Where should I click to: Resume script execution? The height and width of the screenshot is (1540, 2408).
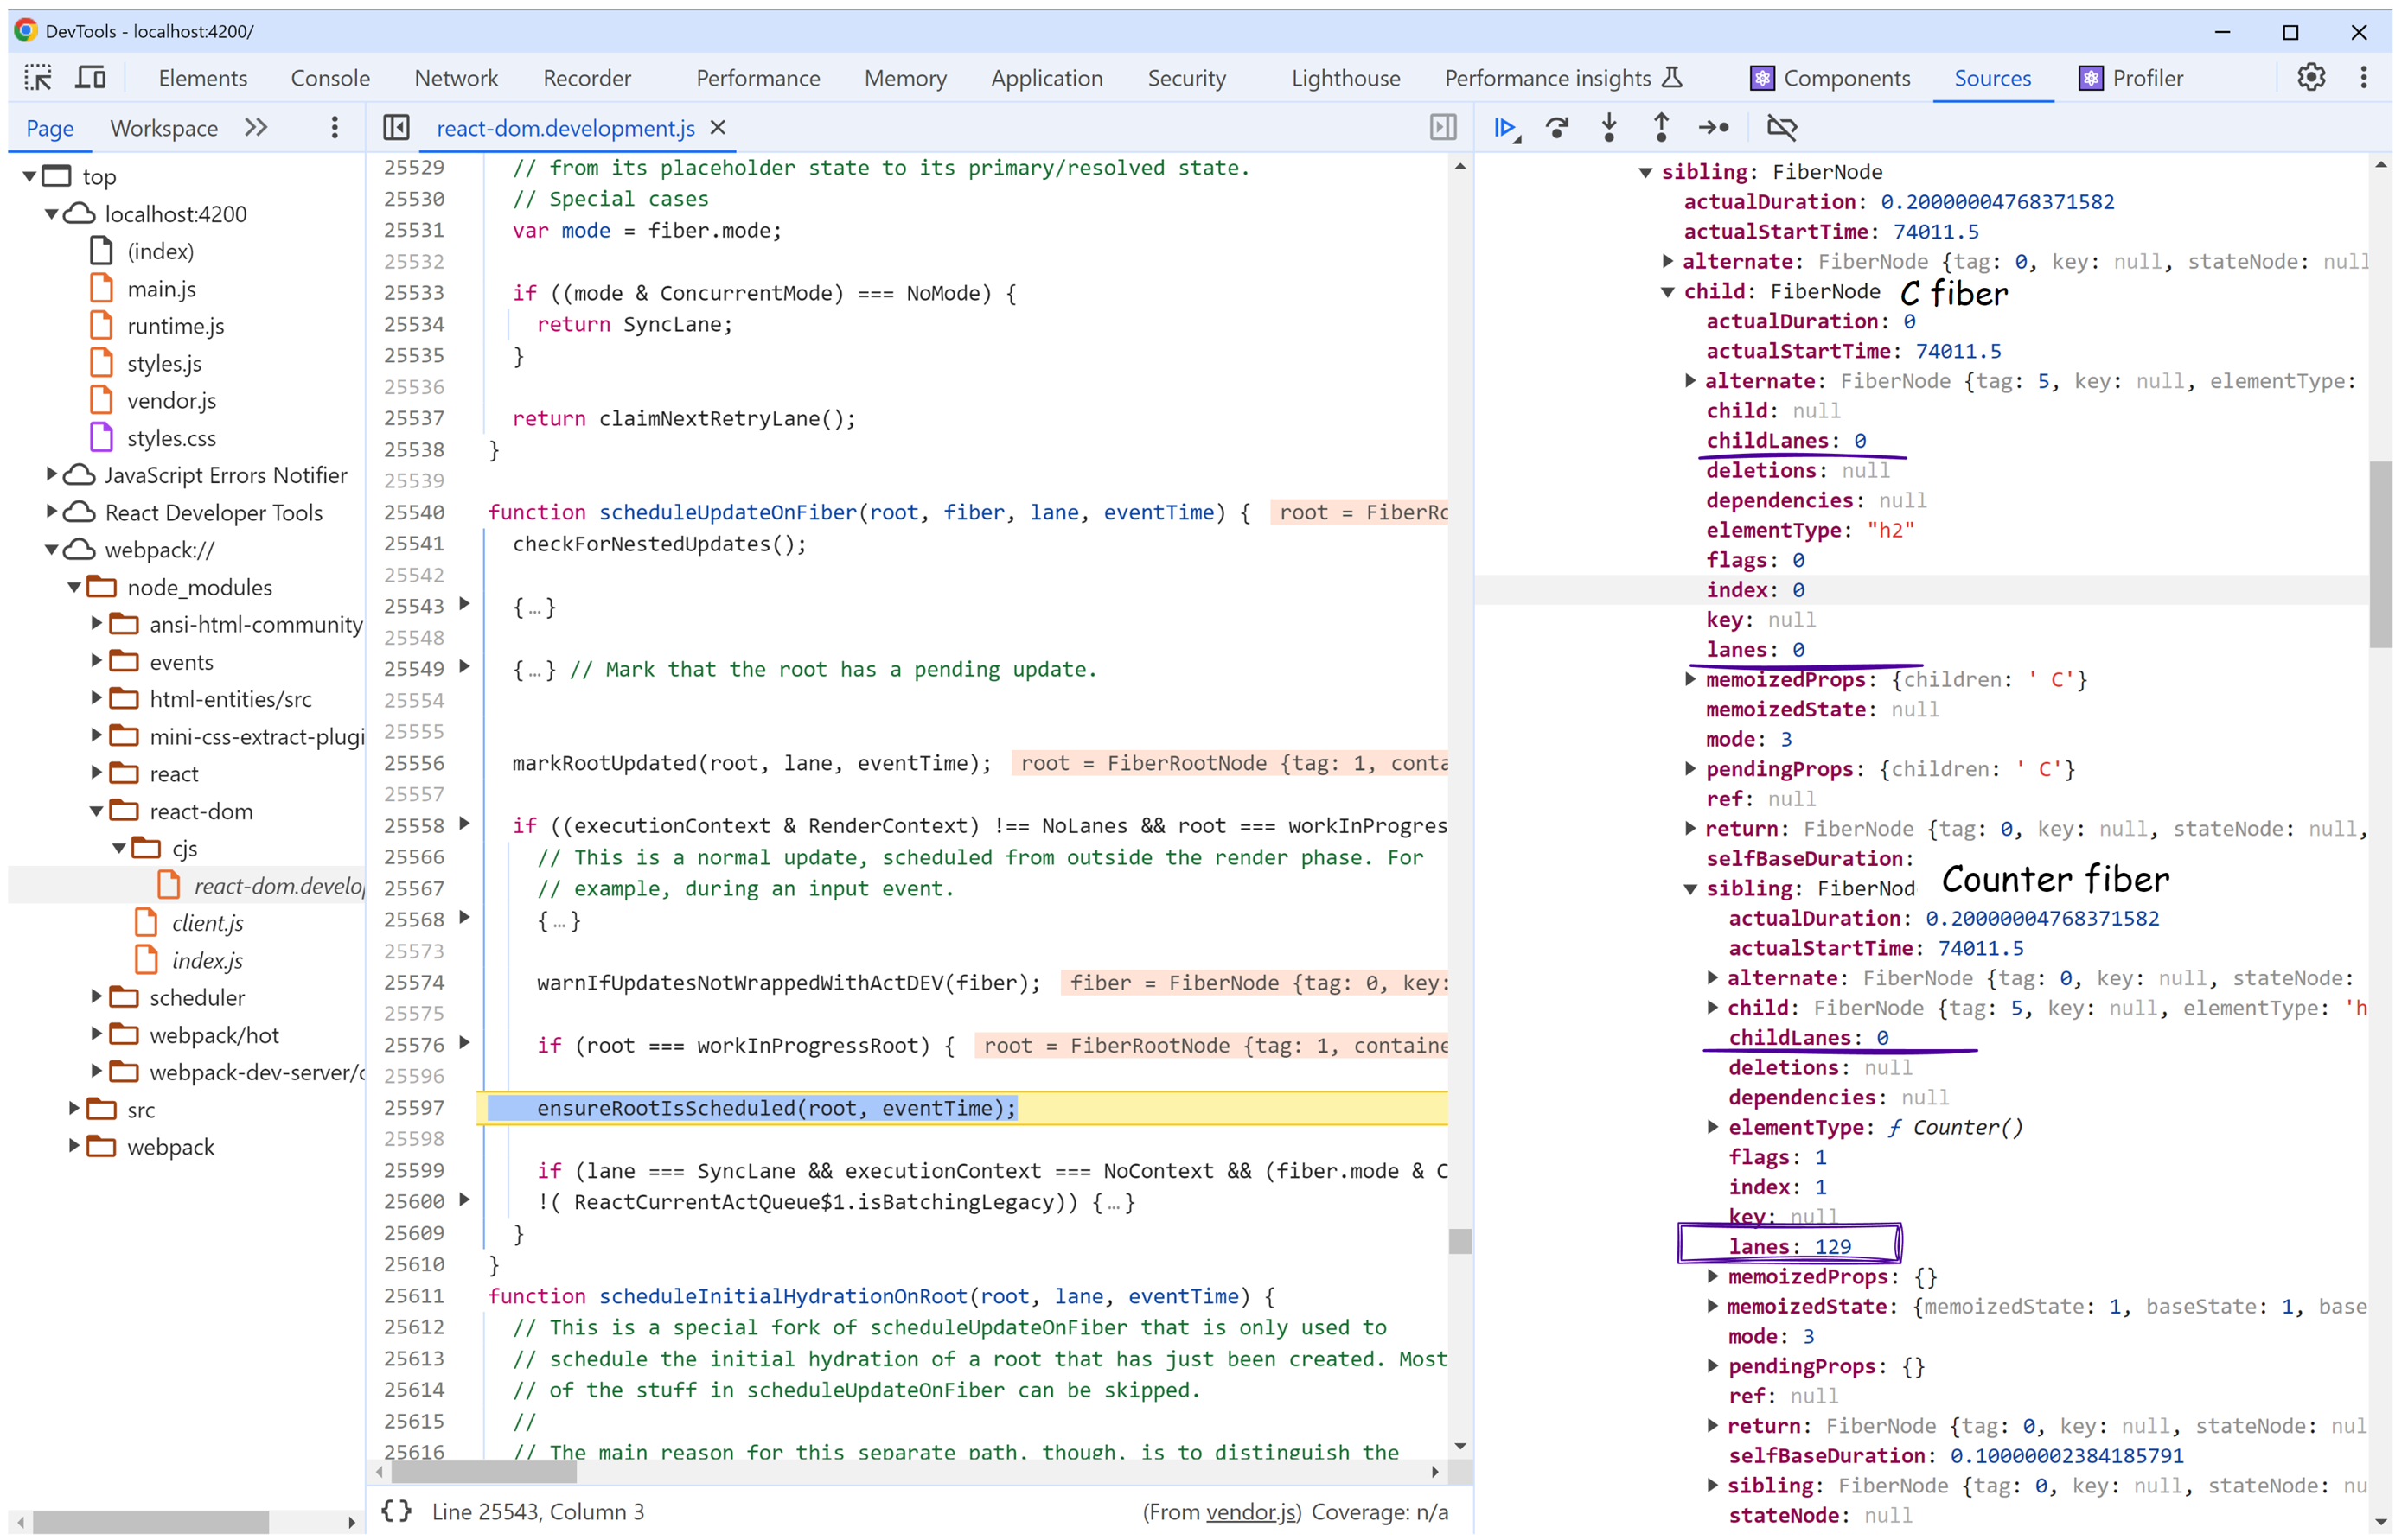point(1505,128)
